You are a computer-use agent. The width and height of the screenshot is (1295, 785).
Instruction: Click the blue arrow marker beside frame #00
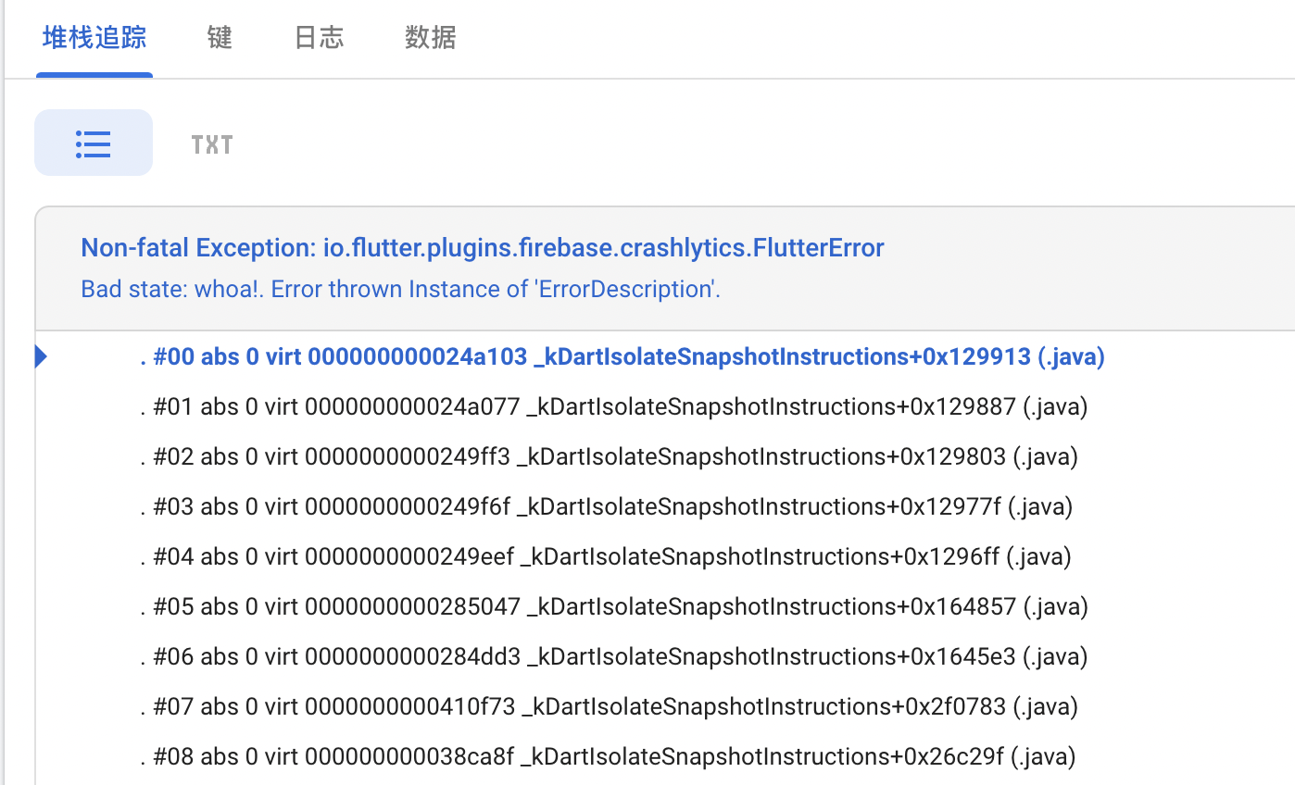[41, 356]
